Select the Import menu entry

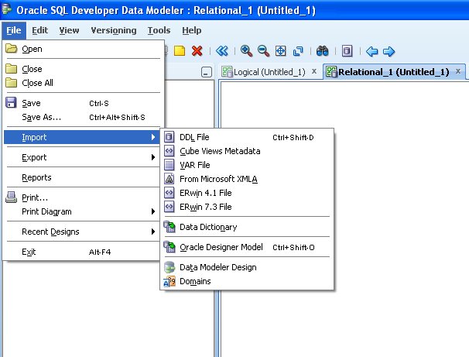(83, 137)
